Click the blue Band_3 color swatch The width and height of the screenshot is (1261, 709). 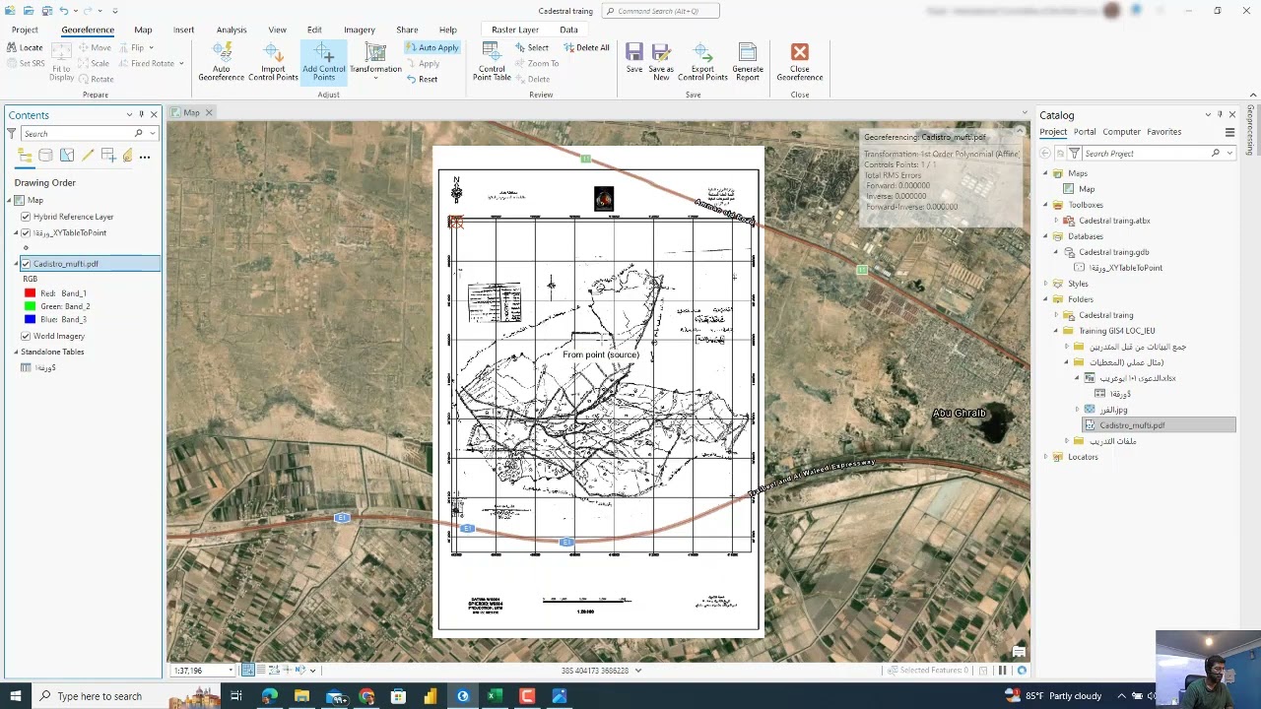click(30, 319)
